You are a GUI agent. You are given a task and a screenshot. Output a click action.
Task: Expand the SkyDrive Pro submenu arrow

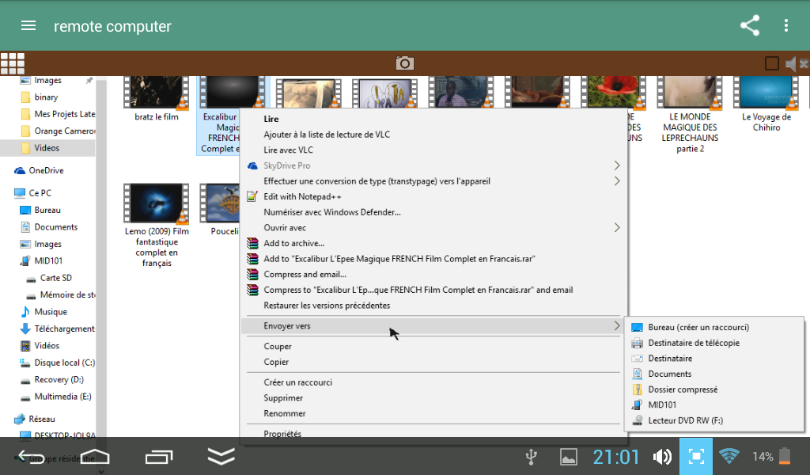[617, 165]
